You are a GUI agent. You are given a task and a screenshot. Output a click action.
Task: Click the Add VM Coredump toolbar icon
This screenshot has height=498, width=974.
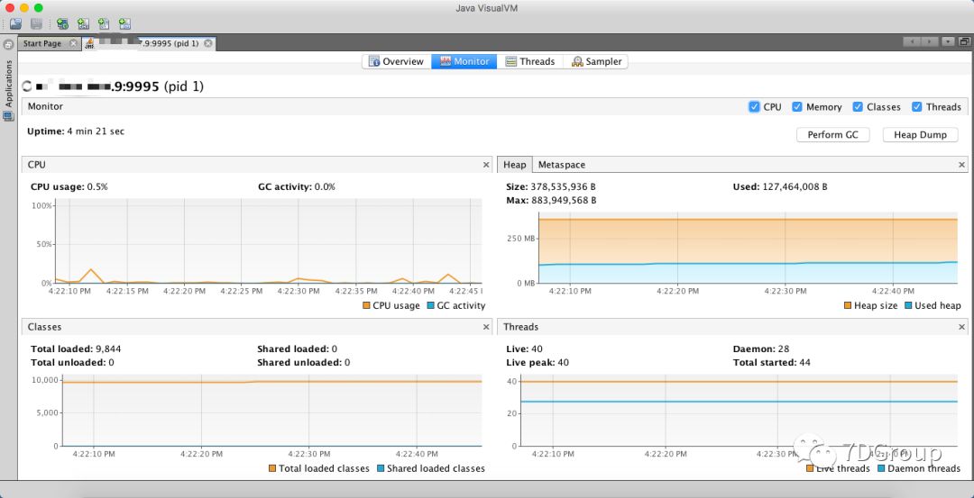click(104, 24)
